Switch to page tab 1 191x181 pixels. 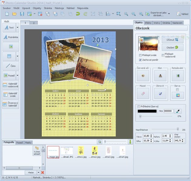tap(25, 23)
